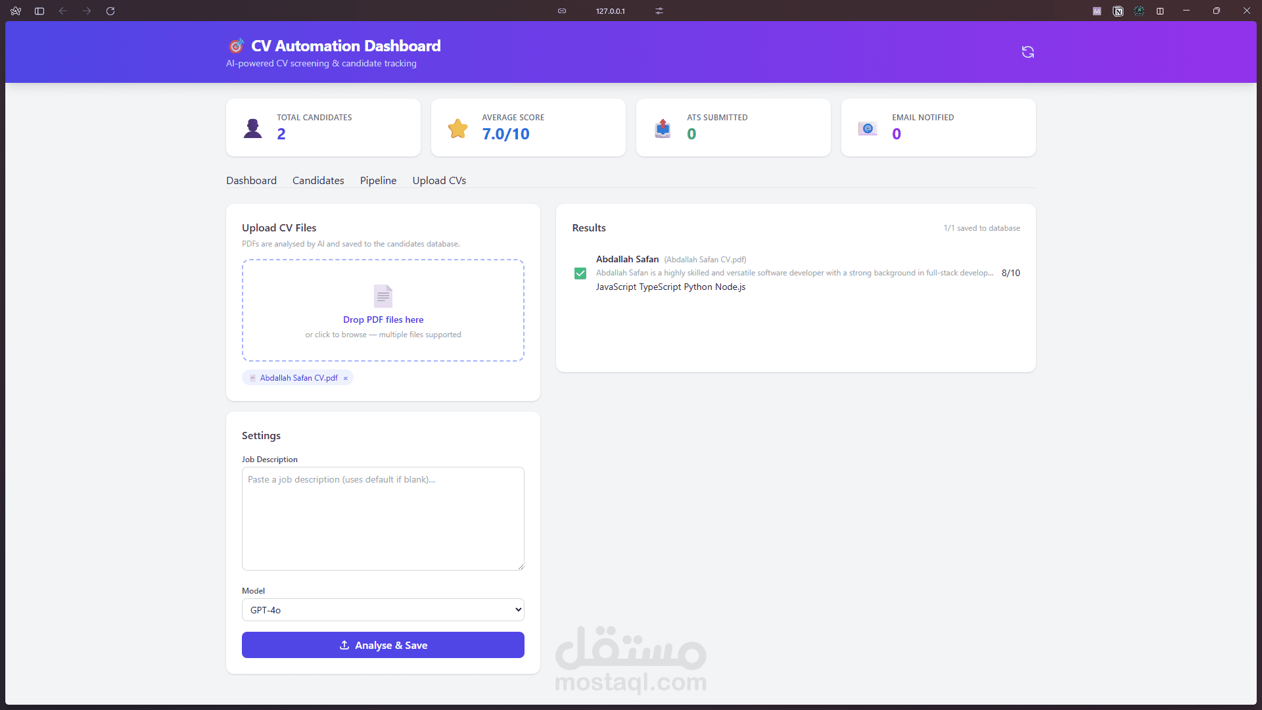Click the Email Notified envelope icon
The height and width of the screenshot is (710, 1262).
point(868,128)
